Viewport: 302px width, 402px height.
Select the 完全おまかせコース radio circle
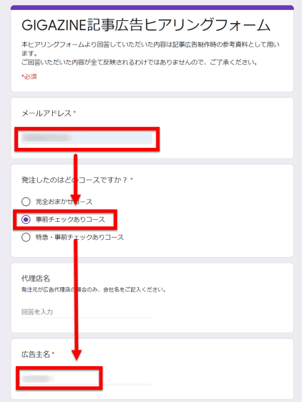pyautogui.click(x=26, y=202)
